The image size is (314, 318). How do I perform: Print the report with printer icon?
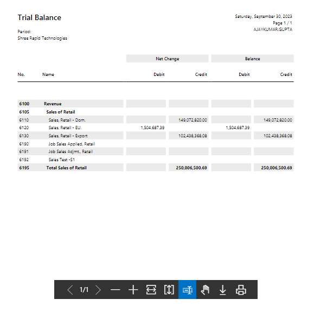pos(241,290)
